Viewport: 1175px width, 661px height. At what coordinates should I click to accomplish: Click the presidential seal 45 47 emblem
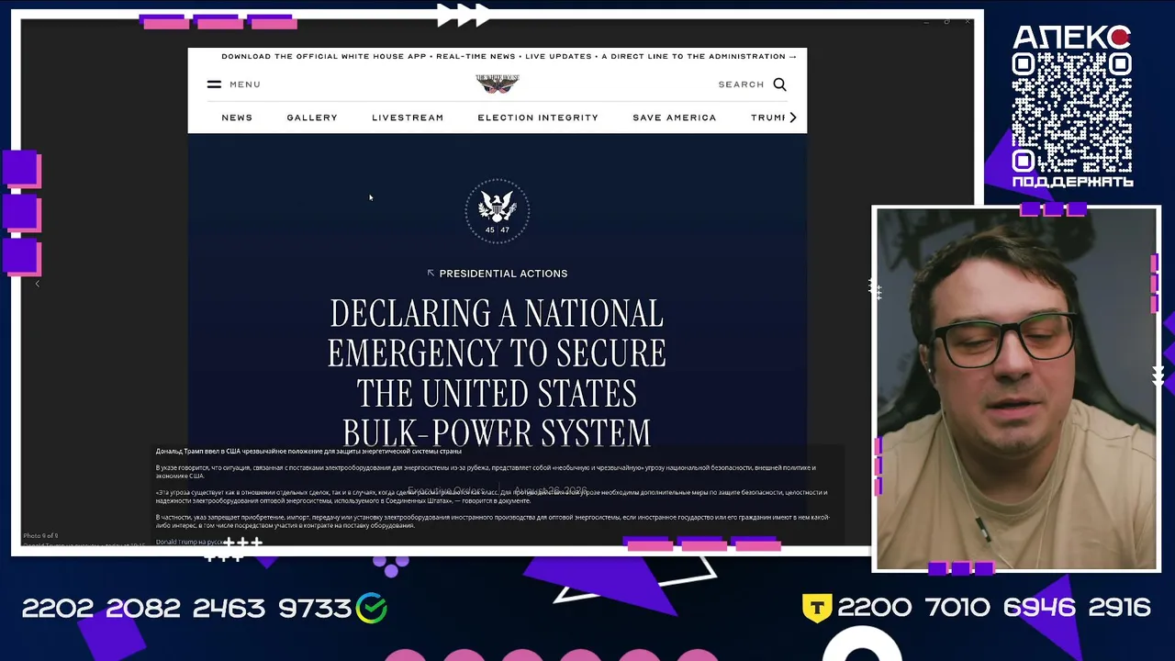(x=497, y=211)
